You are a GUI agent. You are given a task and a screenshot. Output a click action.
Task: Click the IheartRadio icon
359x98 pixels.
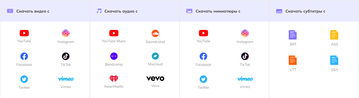114,79
